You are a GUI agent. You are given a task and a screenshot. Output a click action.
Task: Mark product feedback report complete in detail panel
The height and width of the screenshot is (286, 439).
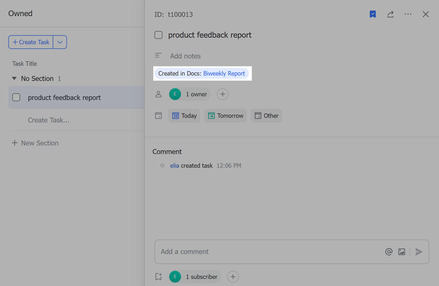tap(158, 35)
